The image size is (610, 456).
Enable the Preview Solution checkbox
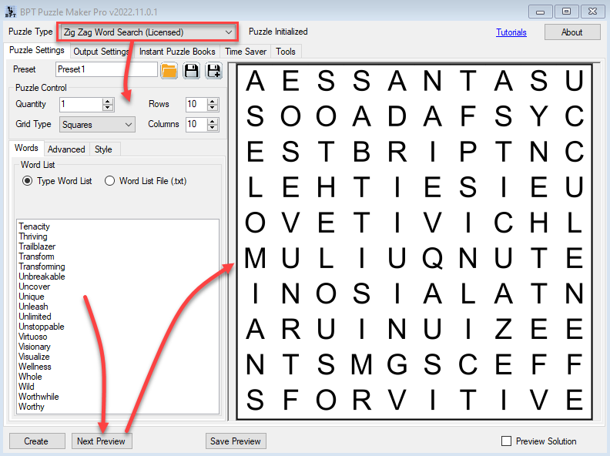506,441
